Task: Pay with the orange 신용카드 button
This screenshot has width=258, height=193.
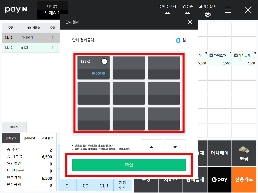Action: (244, 179)
